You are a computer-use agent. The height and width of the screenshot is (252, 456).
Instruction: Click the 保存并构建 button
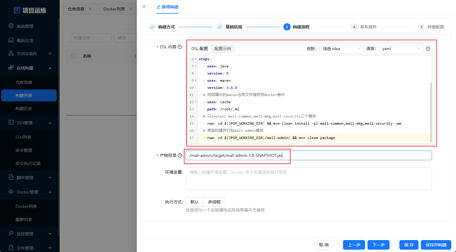(436, 245)
